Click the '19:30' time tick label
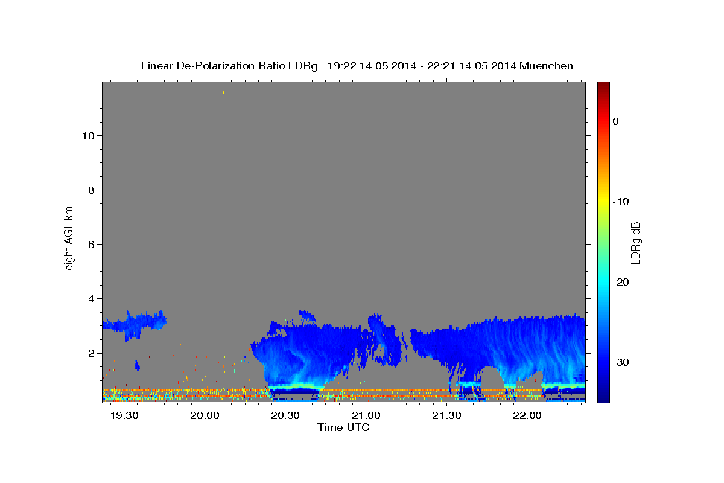The width and height of the screenshot is (724, 483). 124,416
